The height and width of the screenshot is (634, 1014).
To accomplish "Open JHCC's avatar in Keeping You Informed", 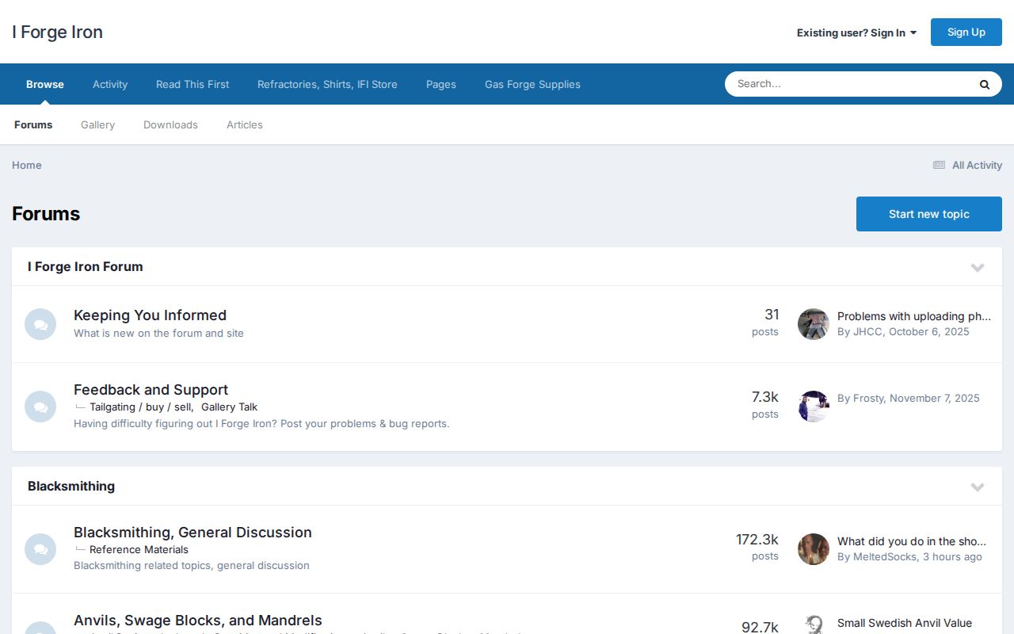I will coord(813,324).
